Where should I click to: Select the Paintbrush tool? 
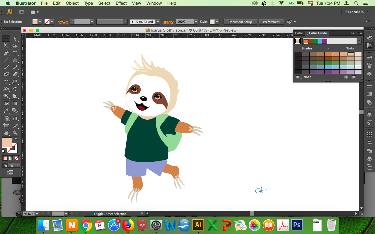(x=6, y=68)
